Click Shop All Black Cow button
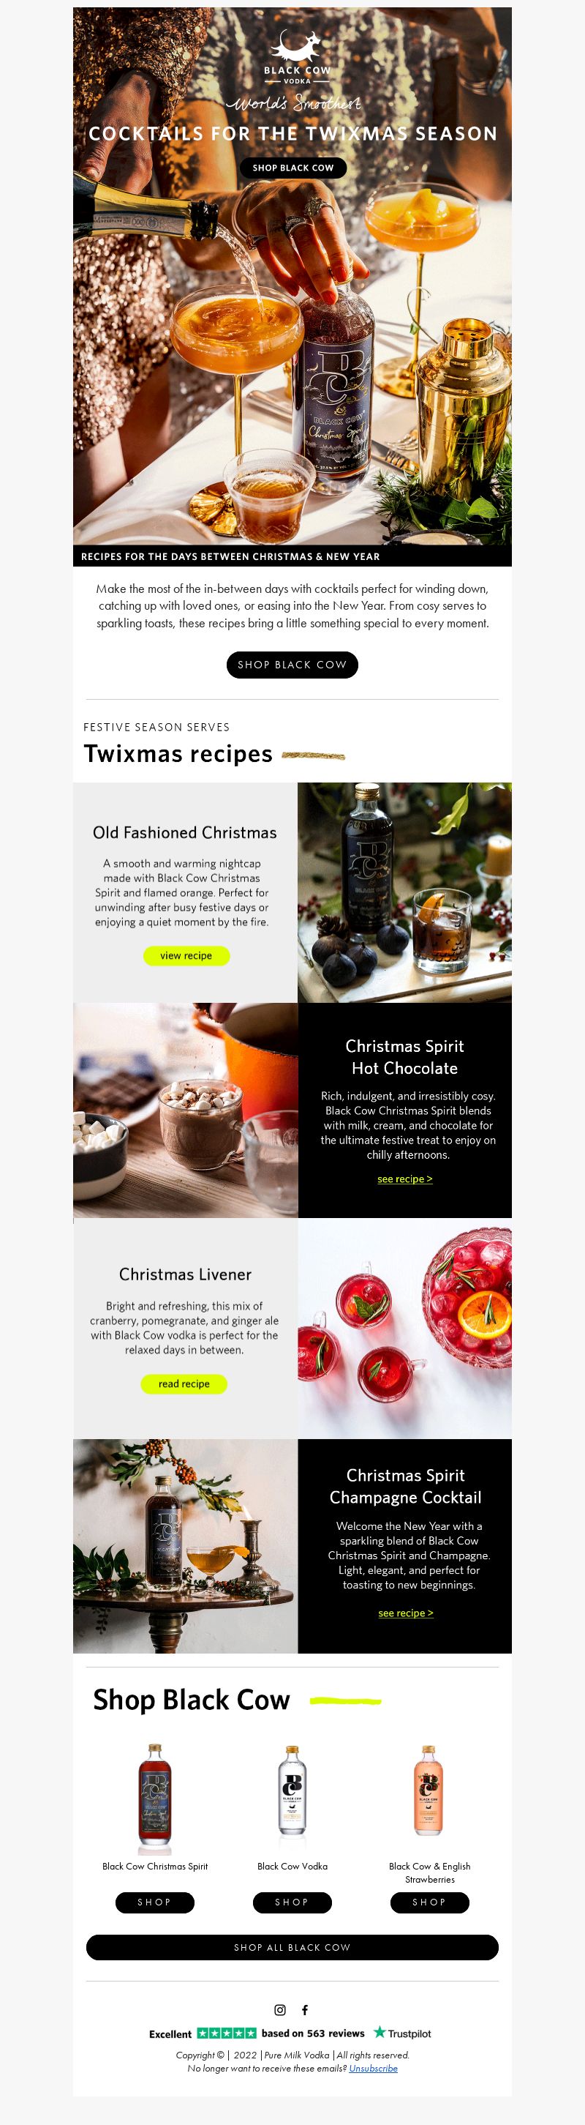This screenshot has width=585, height=2125. pyautogui.click(x=292, y=1947)
